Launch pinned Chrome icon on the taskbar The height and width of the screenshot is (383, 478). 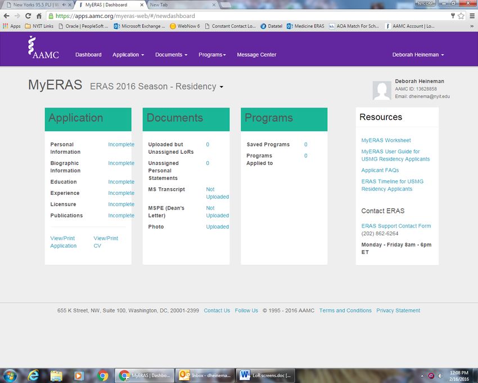[x=102, y=375]
